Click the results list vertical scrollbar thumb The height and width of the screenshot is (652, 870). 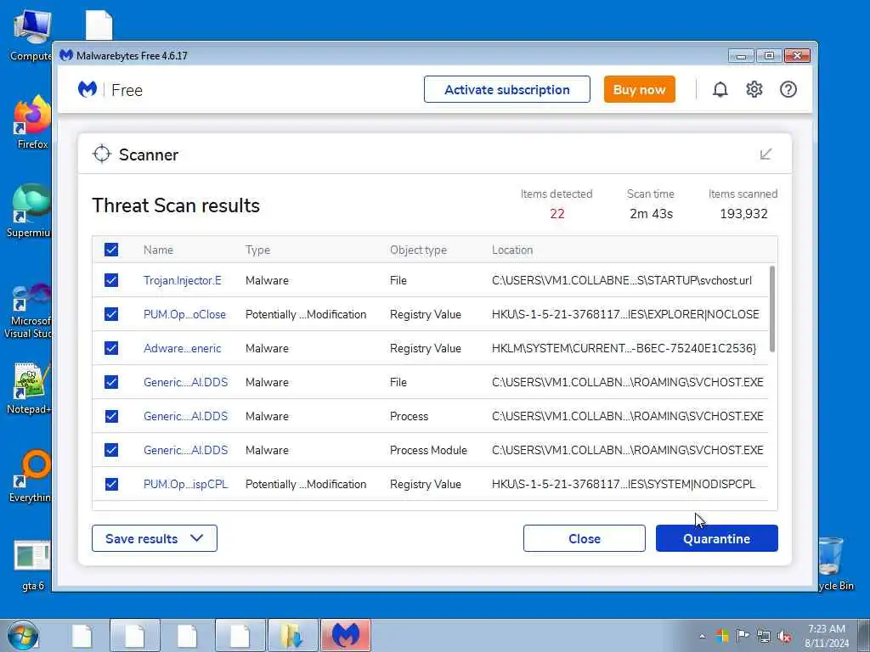click(771, 309)
